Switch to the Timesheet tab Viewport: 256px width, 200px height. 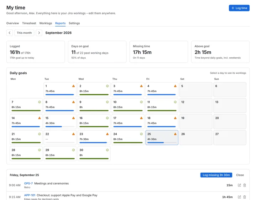[29, 23]
